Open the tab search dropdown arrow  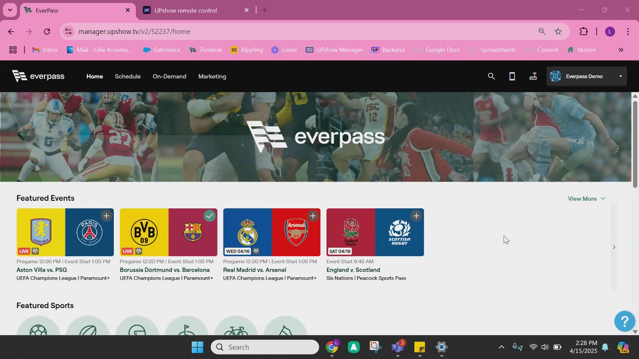[9, 10]
